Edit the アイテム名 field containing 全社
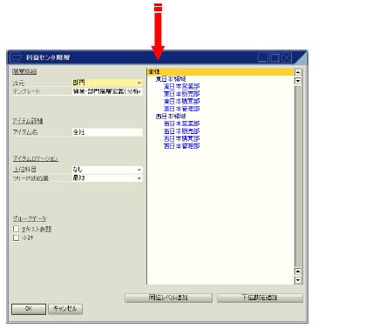 click(107, 132)
